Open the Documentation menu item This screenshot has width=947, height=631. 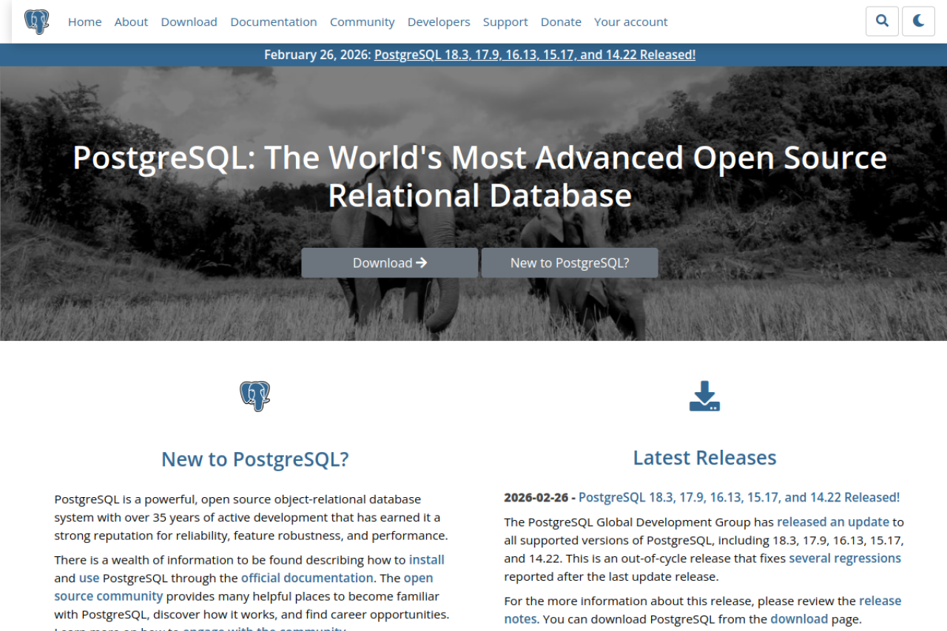click(x=274, y=21)
